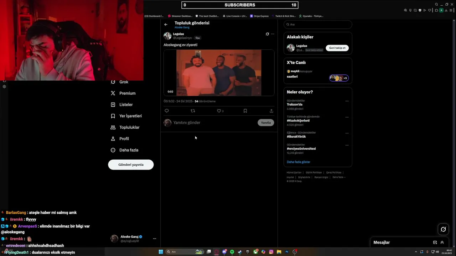
Task: Click the repost arrows icon under the post
Action: click(193, 111)
